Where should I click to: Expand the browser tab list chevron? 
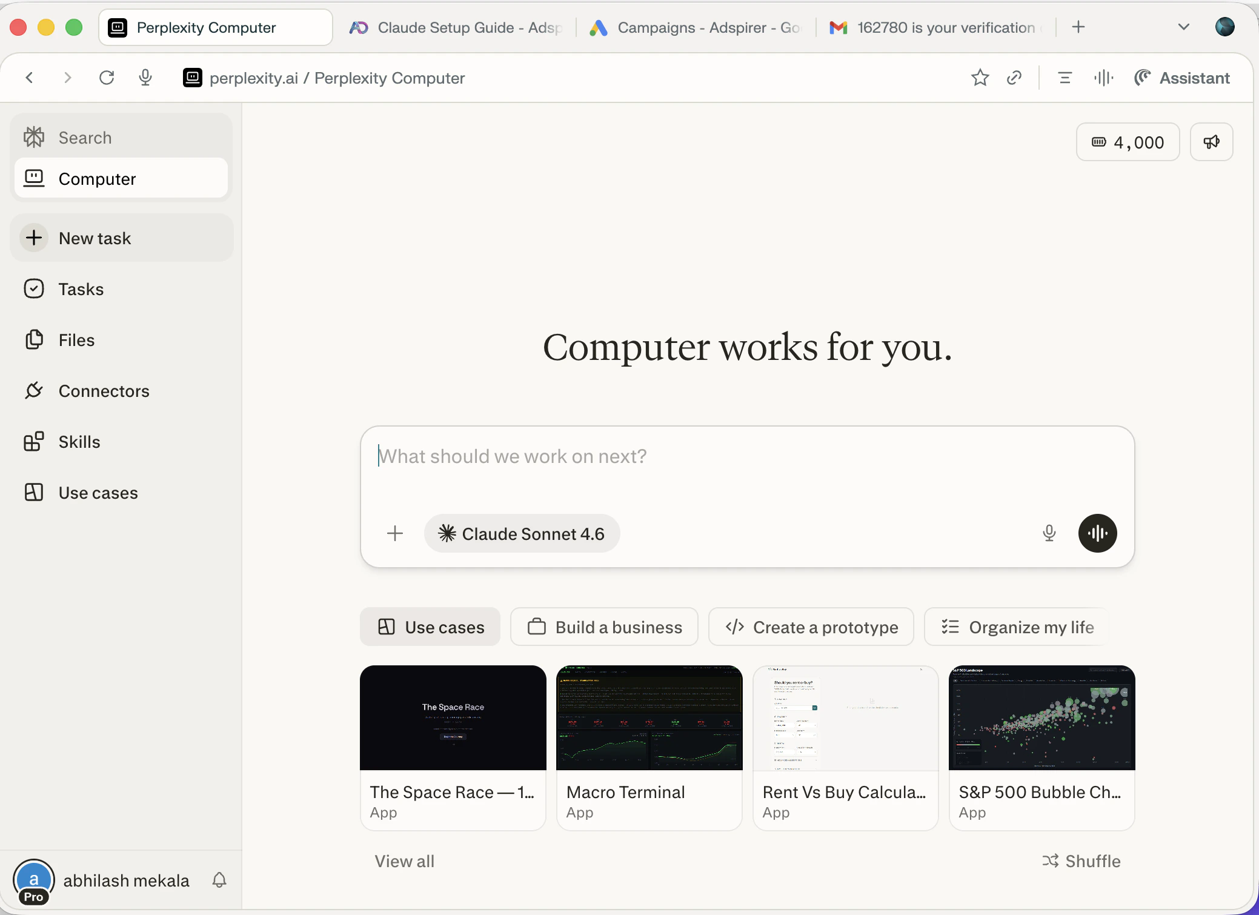1183,27
